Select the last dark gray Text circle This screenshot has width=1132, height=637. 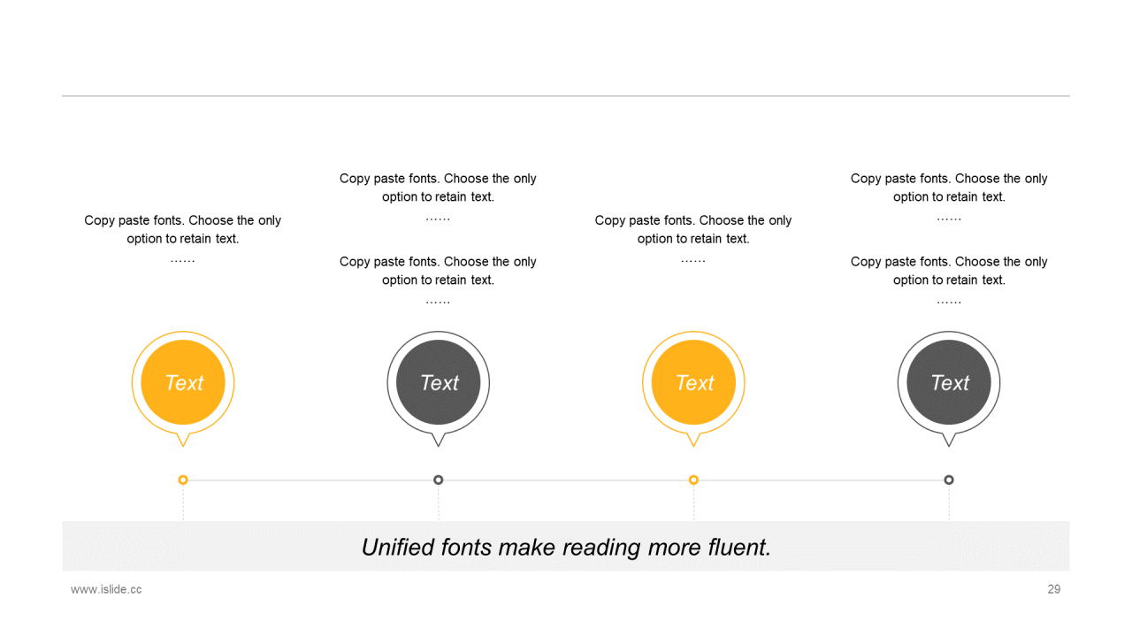(x=949, y=382)
